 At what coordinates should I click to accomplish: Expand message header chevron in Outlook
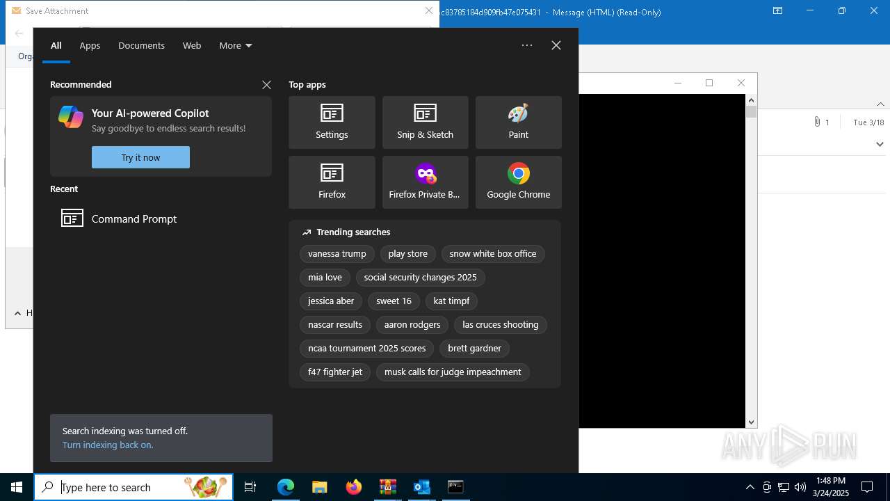tap(880, 144)
